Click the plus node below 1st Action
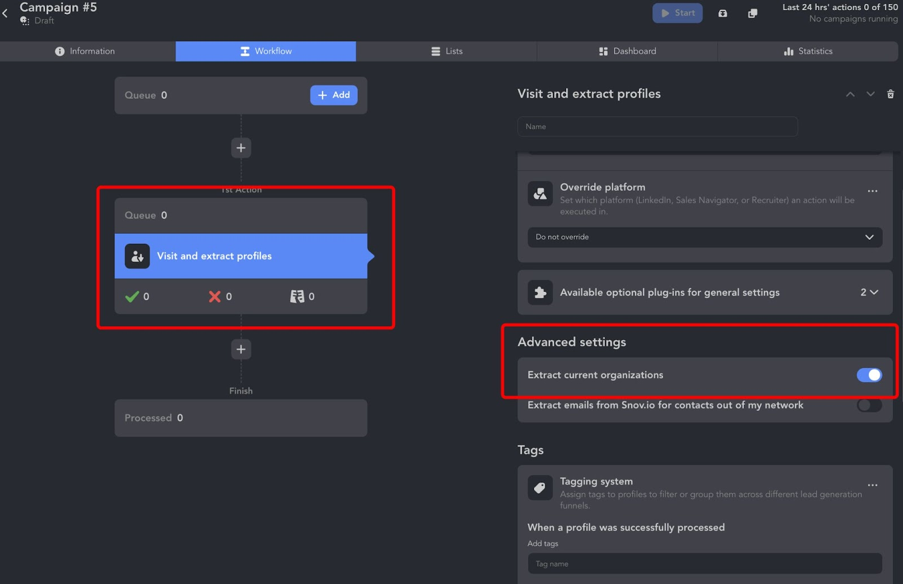Image resolution: width=903 pixels, height=584 pixels. click(241, 349)
